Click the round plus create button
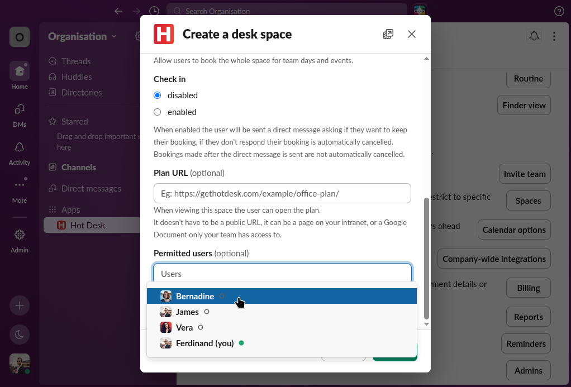This screenshot has height=387, width=571. click(x=20, y=305)
